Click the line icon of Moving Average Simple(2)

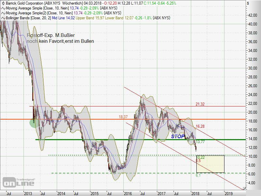(3, 13)
